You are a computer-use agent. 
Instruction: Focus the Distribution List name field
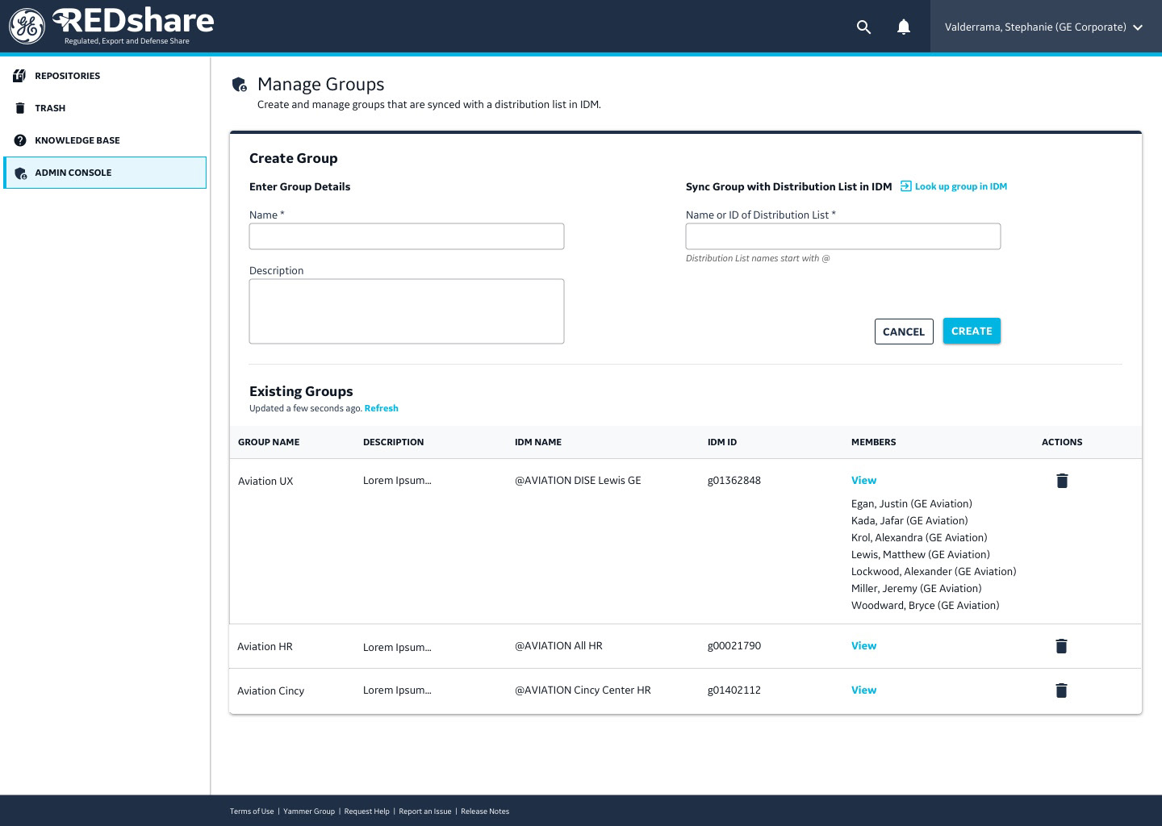843,236
